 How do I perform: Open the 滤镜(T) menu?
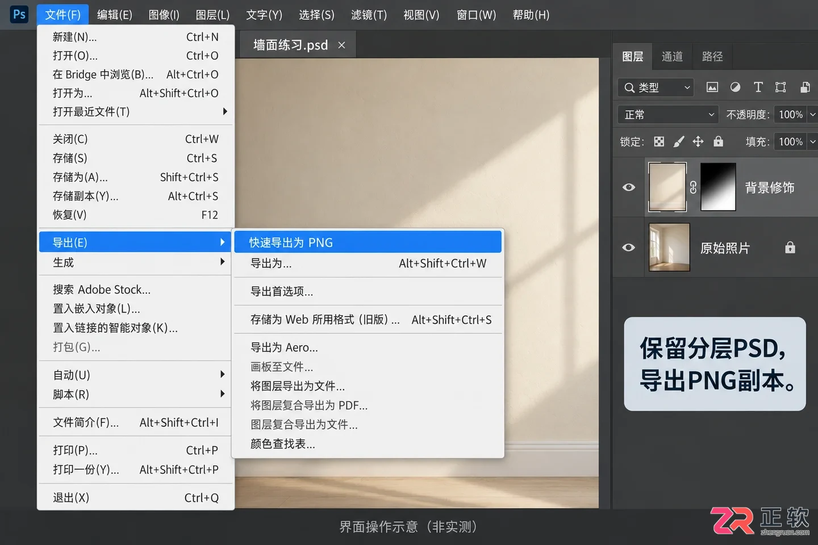coord(369,15)
